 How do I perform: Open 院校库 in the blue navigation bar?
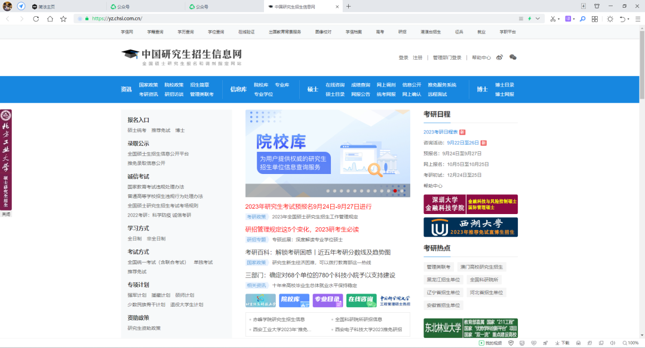[261, 85]
